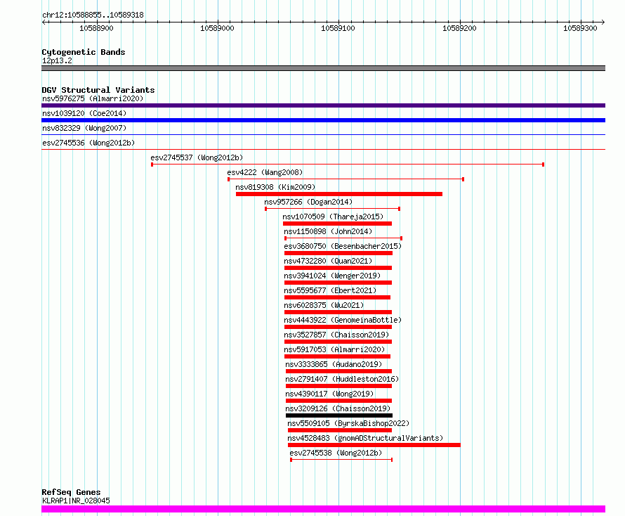
Task: Click the esv2745536 (Wong2012b) label
Action: tap(88, 143)
